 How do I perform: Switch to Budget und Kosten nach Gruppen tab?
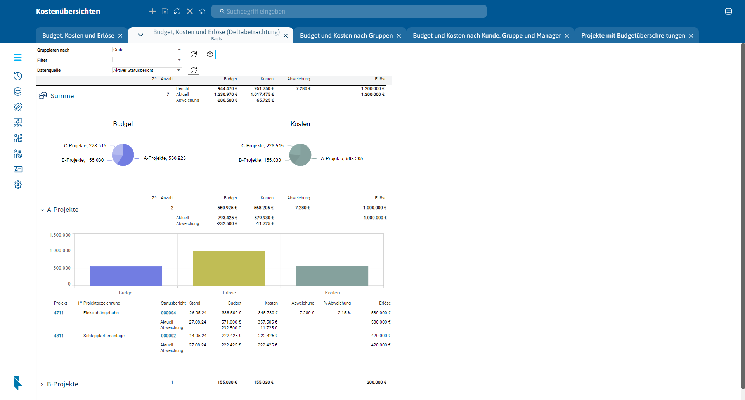[x=346, y=36]
